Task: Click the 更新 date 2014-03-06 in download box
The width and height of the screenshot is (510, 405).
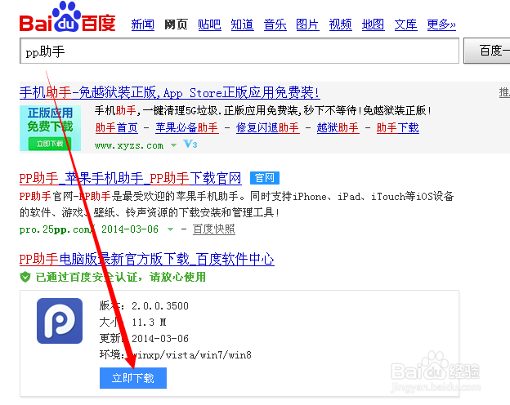Action: click(x=160, y=339)
